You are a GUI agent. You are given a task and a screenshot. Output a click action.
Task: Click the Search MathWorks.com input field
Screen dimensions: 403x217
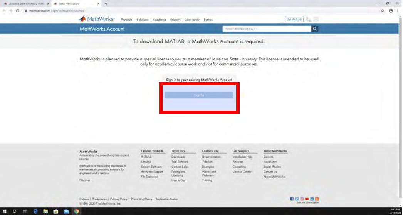(x=267, y=29)
